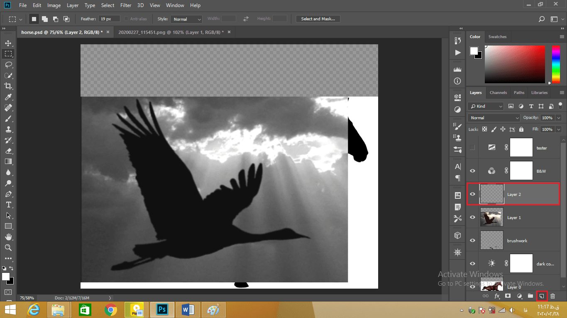
Task: Select the Healing Brush tool
Action: (x=8, y=108)
